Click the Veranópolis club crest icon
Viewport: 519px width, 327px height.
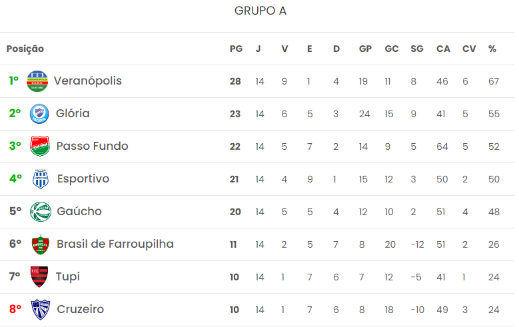[x=37, y=81]
